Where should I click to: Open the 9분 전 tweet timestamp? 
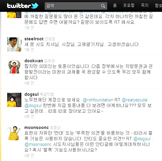(x=29, y=155)
